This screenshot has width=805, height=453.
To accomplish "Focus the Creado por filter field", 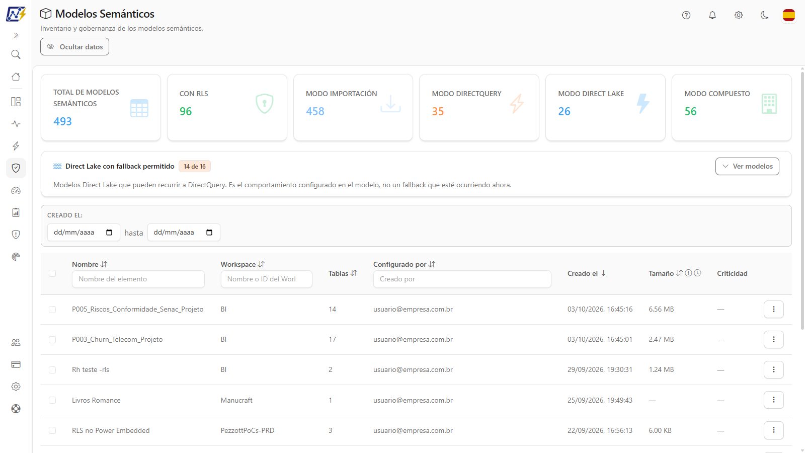I will (x=462, y=279).
